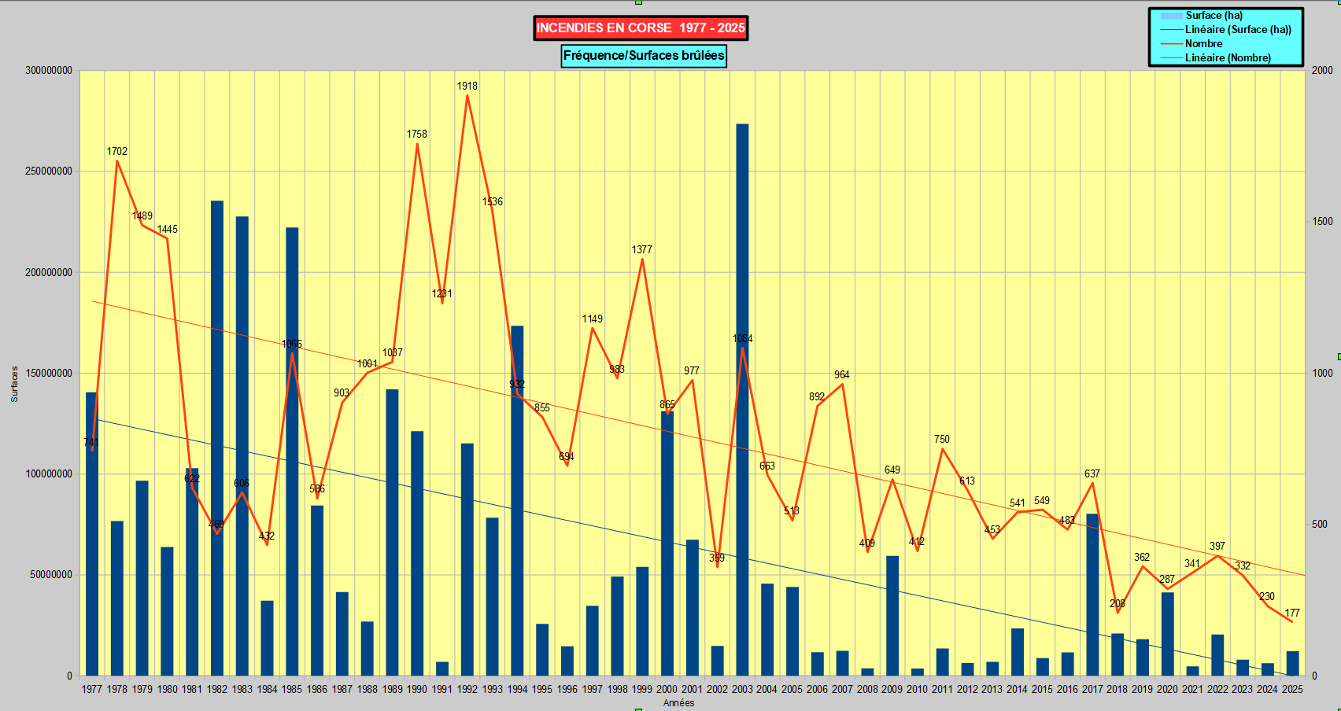Select the data label "1536"
This screenshot has height=711, width=1341.
click(x=493, y=201)
